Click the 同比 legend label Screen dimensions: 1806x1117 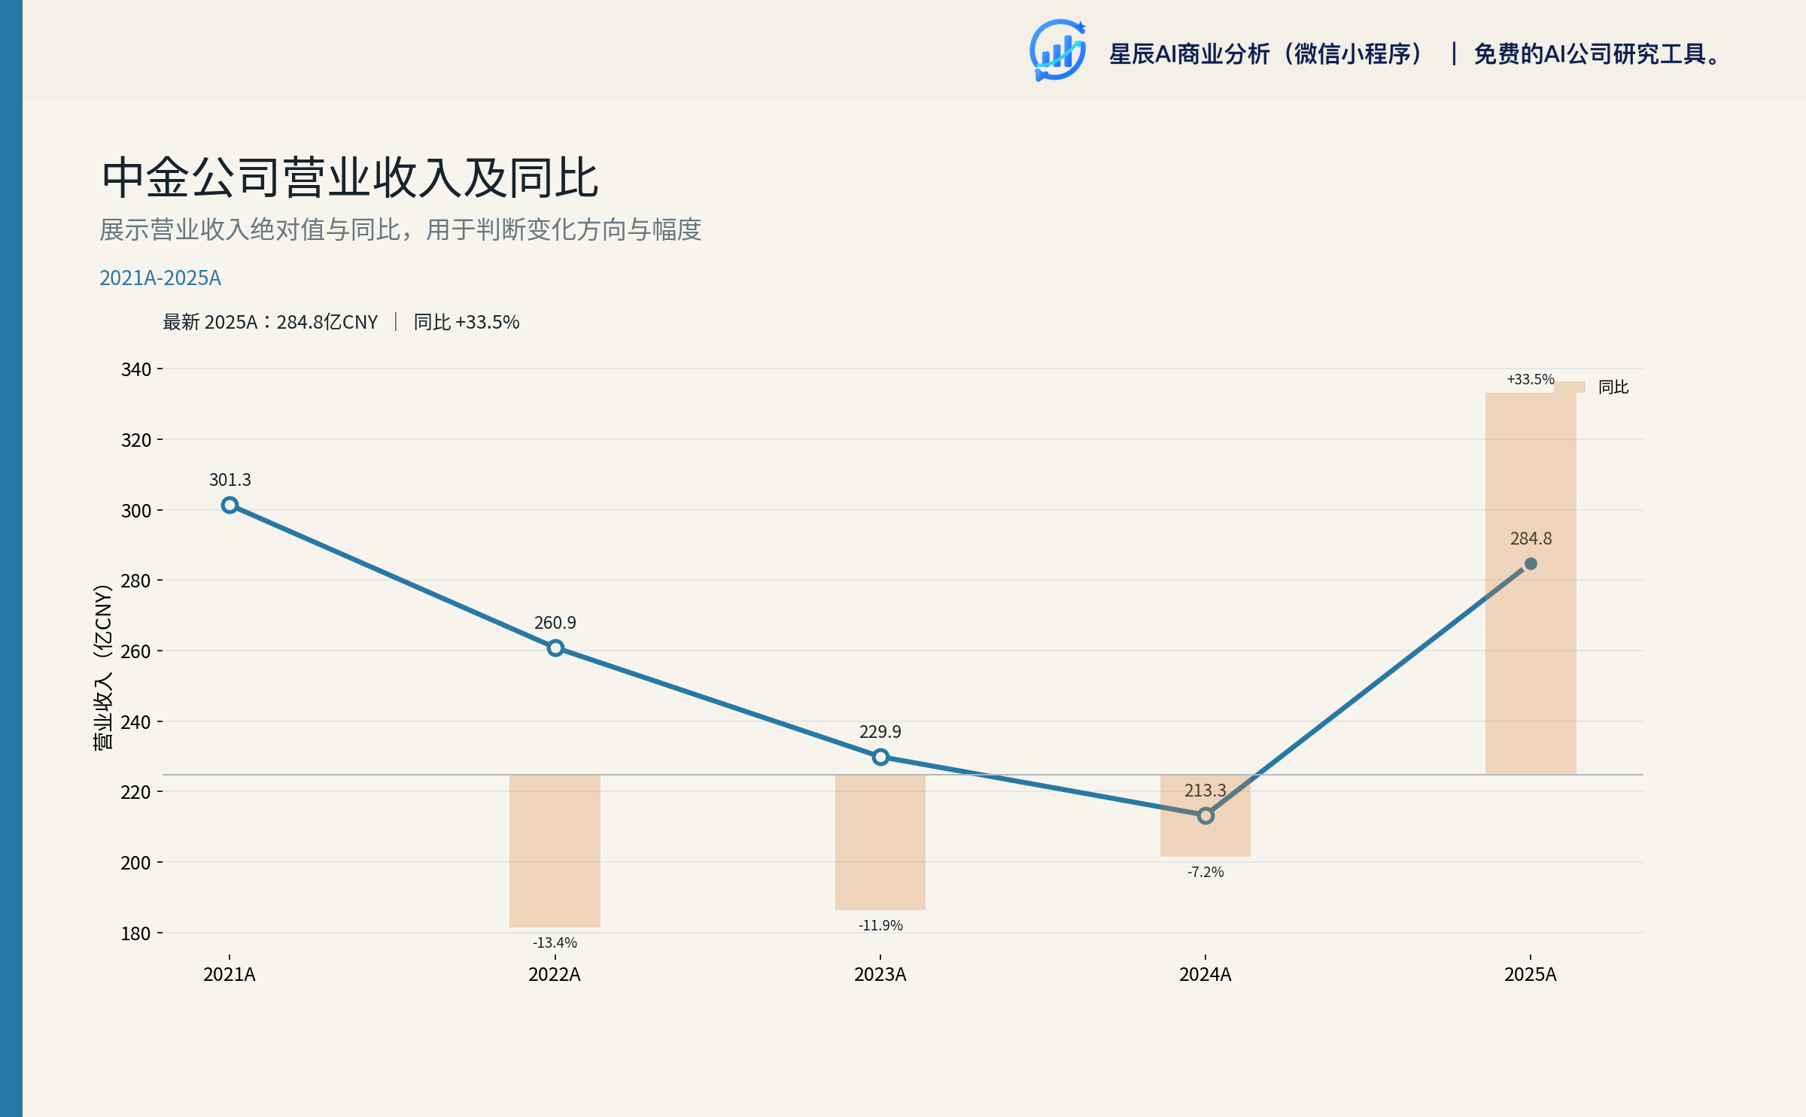click(x=1613, y=387)
